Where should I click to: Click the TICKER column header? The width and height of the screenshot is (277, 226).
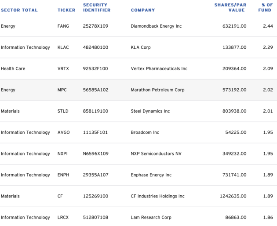point(66,10)
